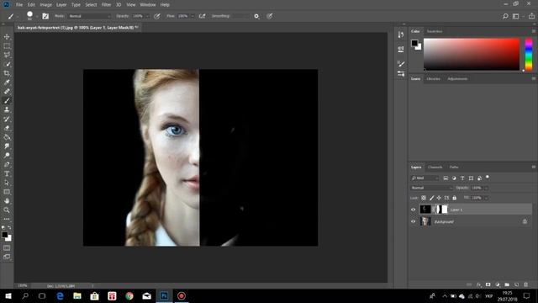Open the Brush Preset picker arrow

tap(37, 17)
